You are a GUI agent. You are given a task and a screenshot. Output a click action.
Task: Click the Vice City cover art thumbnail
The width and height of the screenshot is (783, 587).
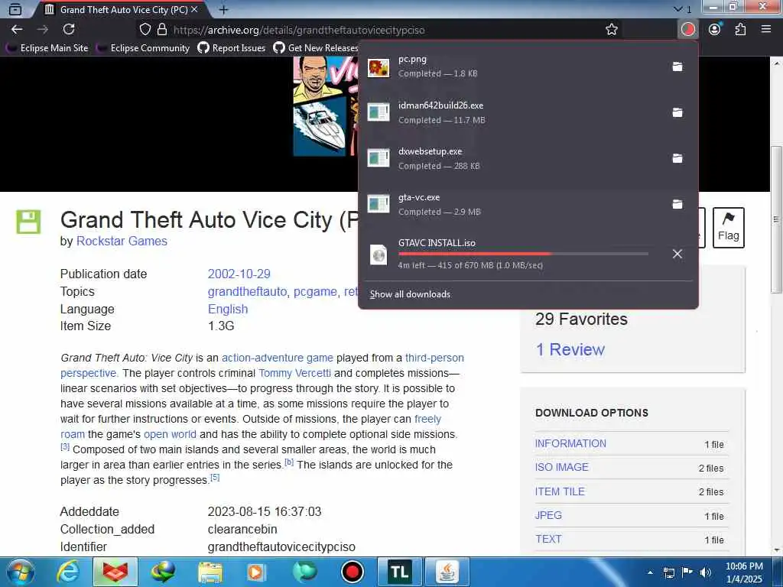(326, 106)
